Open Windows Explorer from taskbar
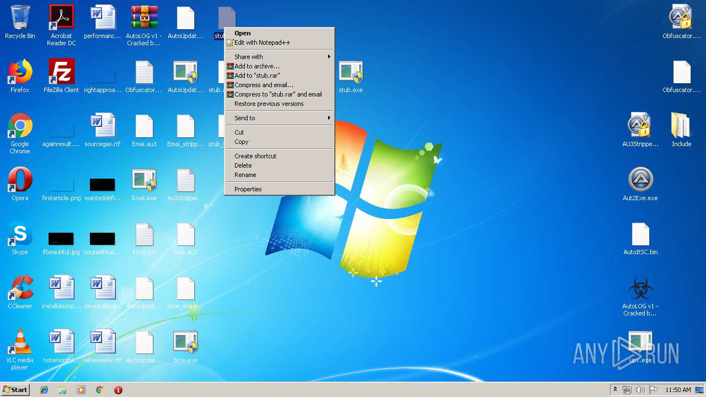This screenshot has width=706, height=397. click(62, 390)
